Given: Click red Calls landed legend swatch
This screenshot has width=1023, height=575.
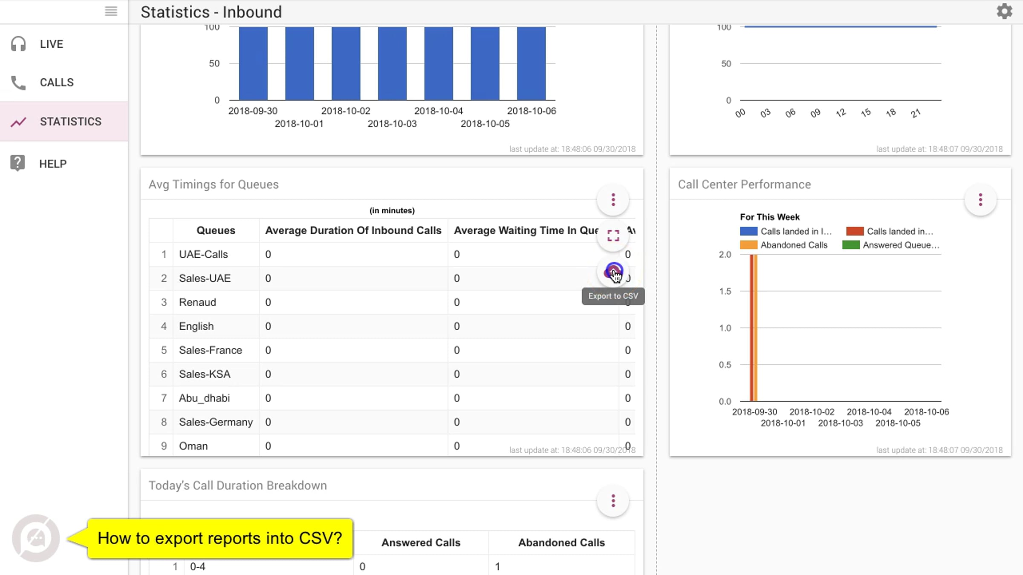Looking at the screenshot, I should (855, 231).
